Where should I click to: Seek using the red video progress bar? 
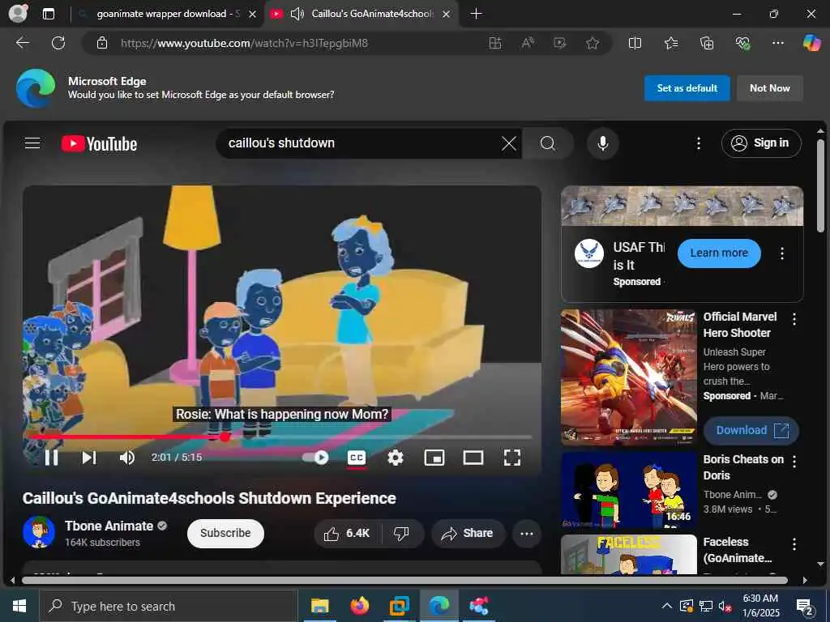280,437
